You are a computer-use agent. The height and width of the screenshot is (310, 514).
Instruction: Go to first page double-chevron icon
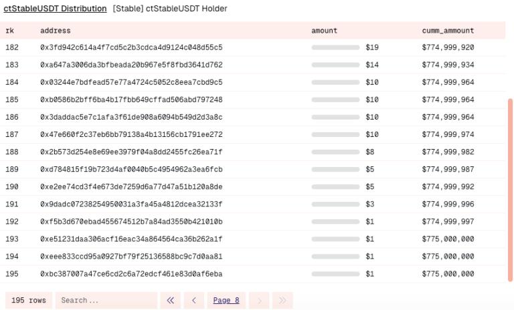[170, 301]
